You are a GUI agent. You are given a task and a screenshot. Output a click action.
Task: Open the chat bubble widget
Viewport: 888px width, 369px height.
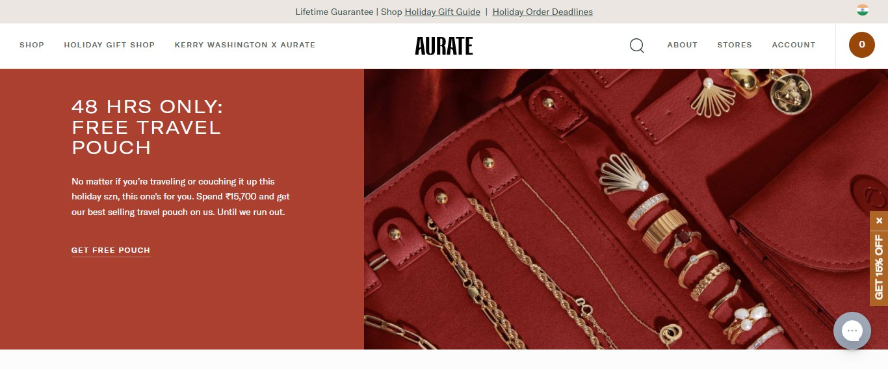tap(852, 331)
